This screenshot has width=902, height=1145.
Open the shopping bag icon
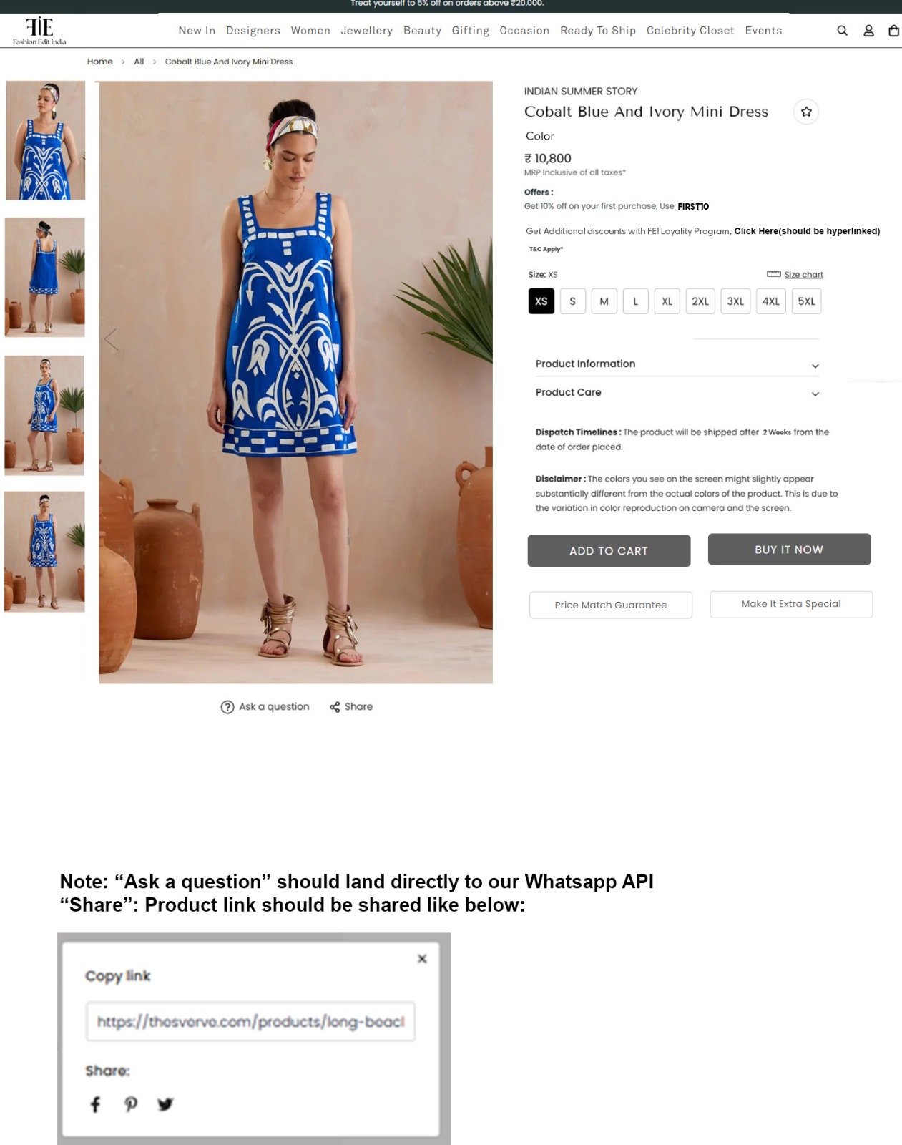[x=893, y=31]
